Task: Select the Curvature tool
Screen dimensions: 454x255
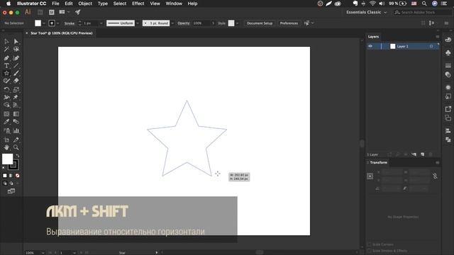Action: click(x=16, y=58)
